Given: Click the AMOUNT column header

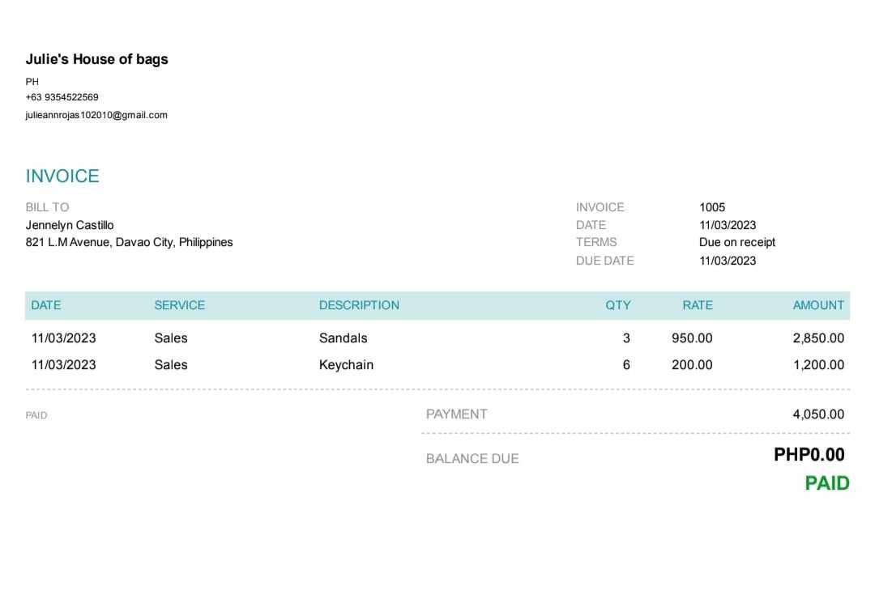Looking at the screenshot, I should click(818, 305).
